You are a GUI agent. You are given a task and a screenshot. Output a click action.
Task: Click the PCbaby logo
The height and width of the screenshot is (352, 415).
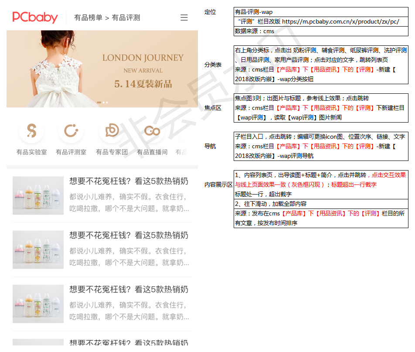click(x=35, y=17)
